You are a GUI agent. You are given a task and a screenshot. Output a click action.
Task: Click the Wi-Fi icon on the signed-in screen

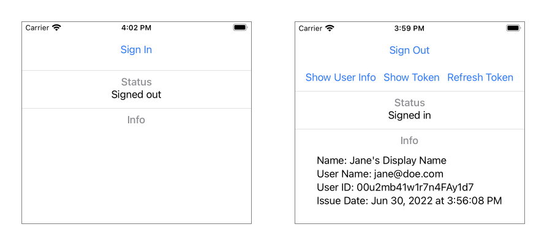[330, 28]
